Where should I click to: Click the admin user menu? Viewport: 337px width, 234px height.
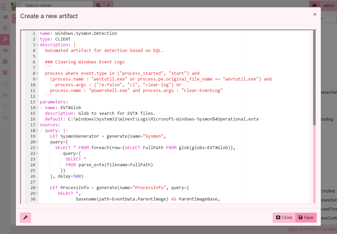click(329, 5)
